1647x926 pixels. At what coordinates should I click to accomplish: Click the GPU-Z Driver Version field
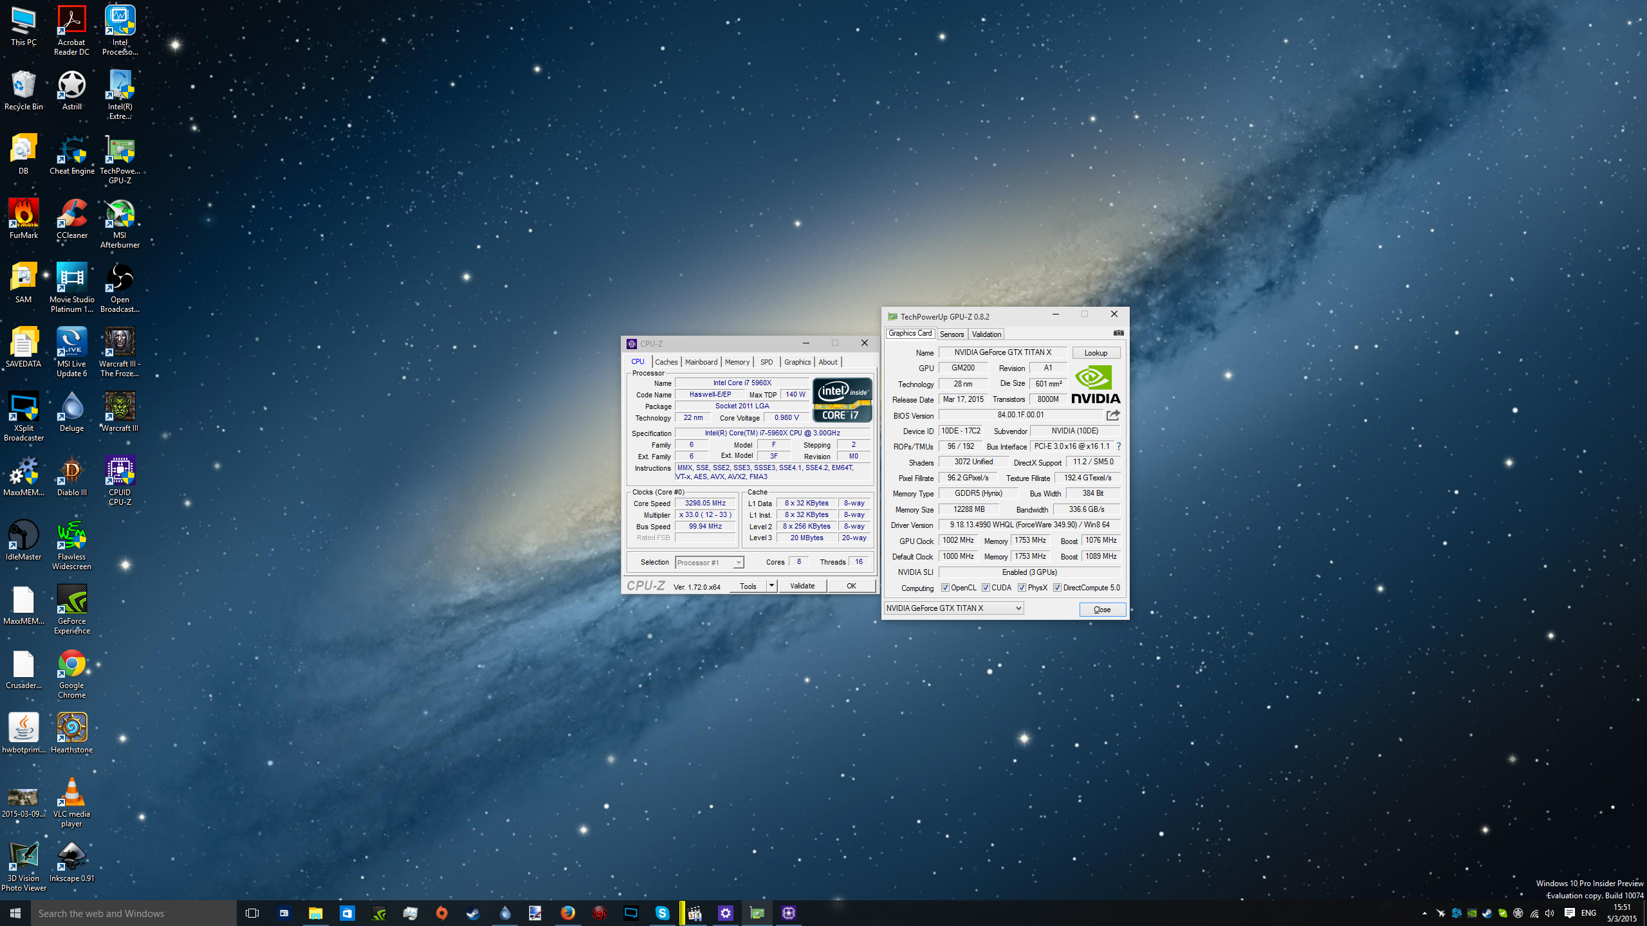[x=1029, y=525]
